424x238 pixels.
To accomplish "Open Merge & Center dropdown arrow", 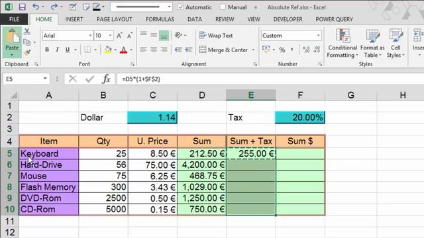I will click(x=253, y=50).
